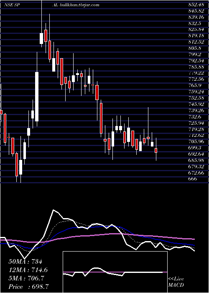Click the tall white candle near 779
209x293 pixels.
click(x=37, y=97)
